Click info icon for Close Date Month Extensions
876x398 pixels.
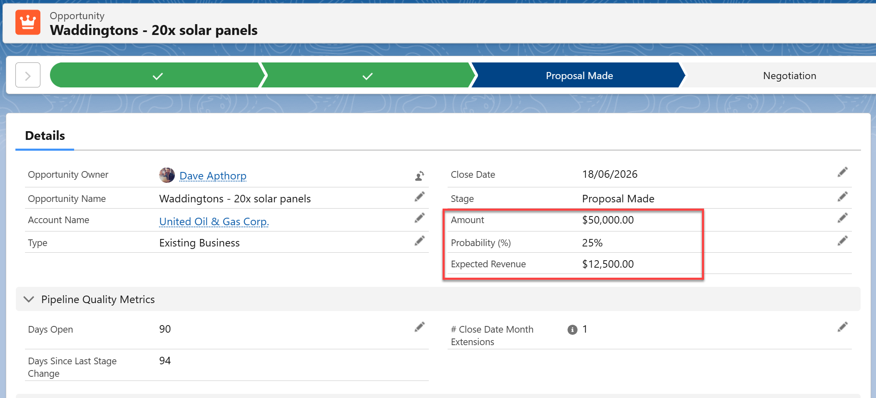(572, 330)
